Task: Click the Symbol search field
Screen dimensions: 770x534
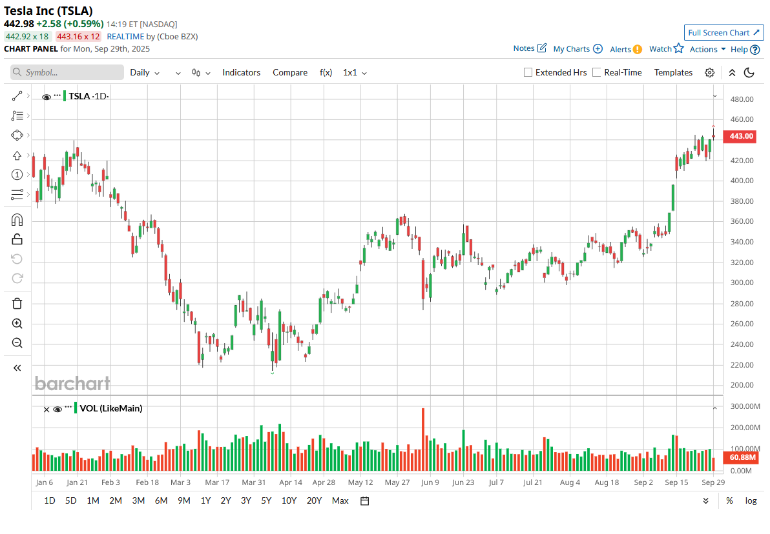Action: (67, 72)
